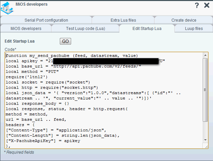Open Test Luup code (Lua) tab
Image resolution: width=213 pixels, height=161 pixels.
pyautogui.click(x=85, y=29)
